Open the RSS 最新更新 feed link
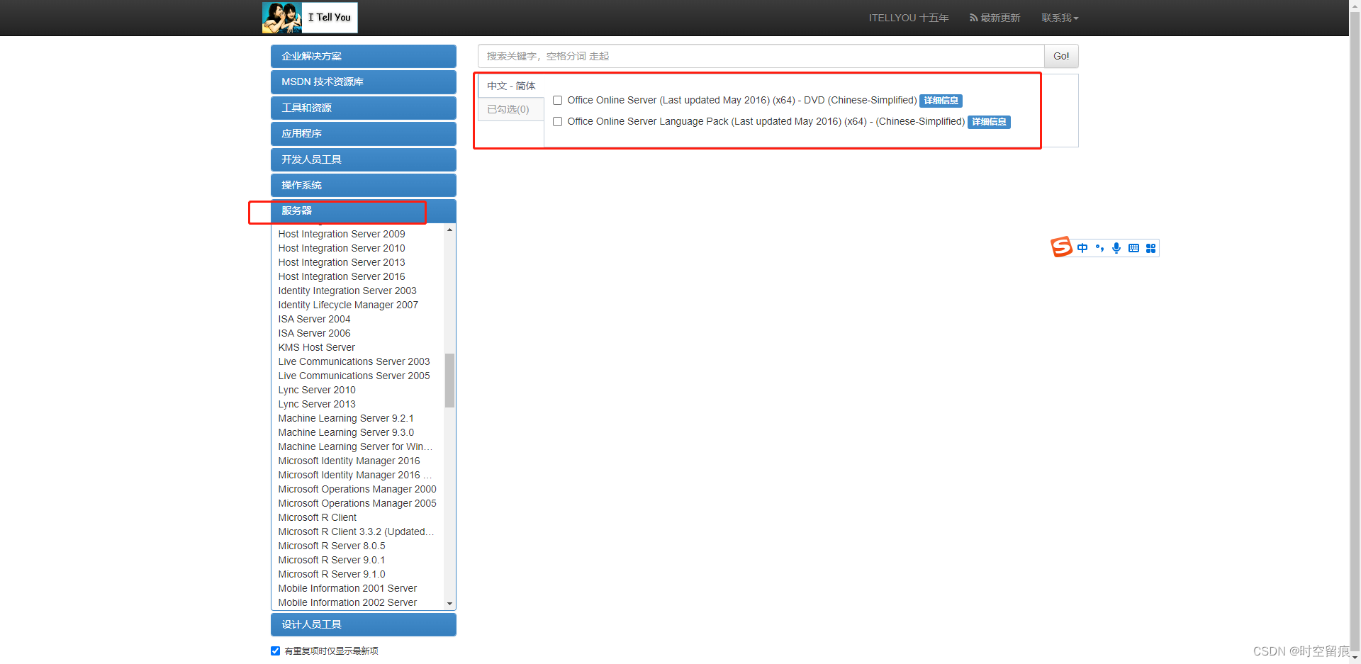 [995, 18]
